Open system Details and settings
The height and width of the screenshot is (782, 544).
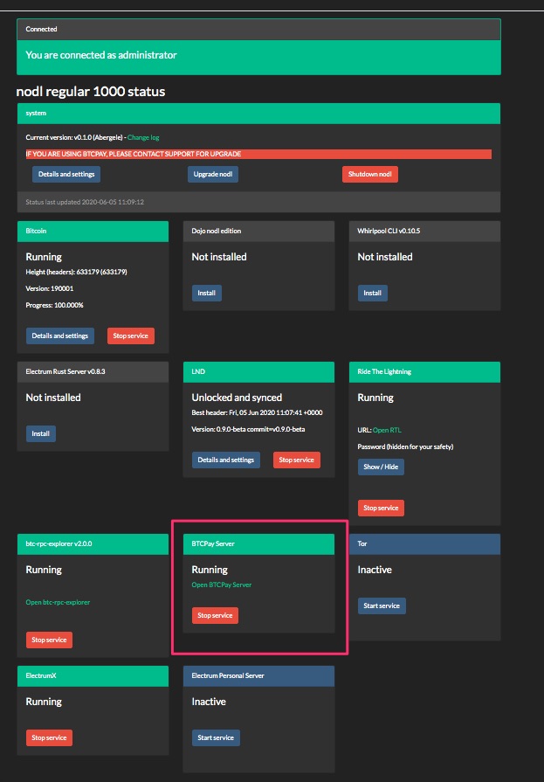66,174
